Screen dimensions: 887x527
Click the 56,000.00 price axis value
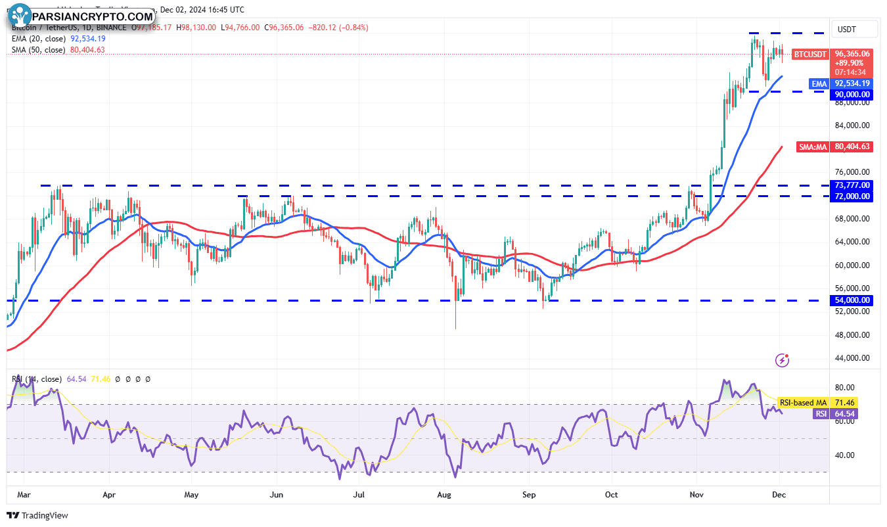click(x=852, y=288)
